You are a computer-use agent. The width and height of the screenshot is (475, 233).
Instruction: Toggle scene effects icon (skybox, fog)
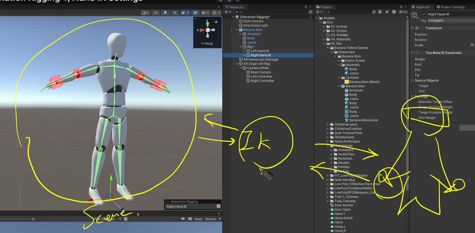click(x=183, y=12)
